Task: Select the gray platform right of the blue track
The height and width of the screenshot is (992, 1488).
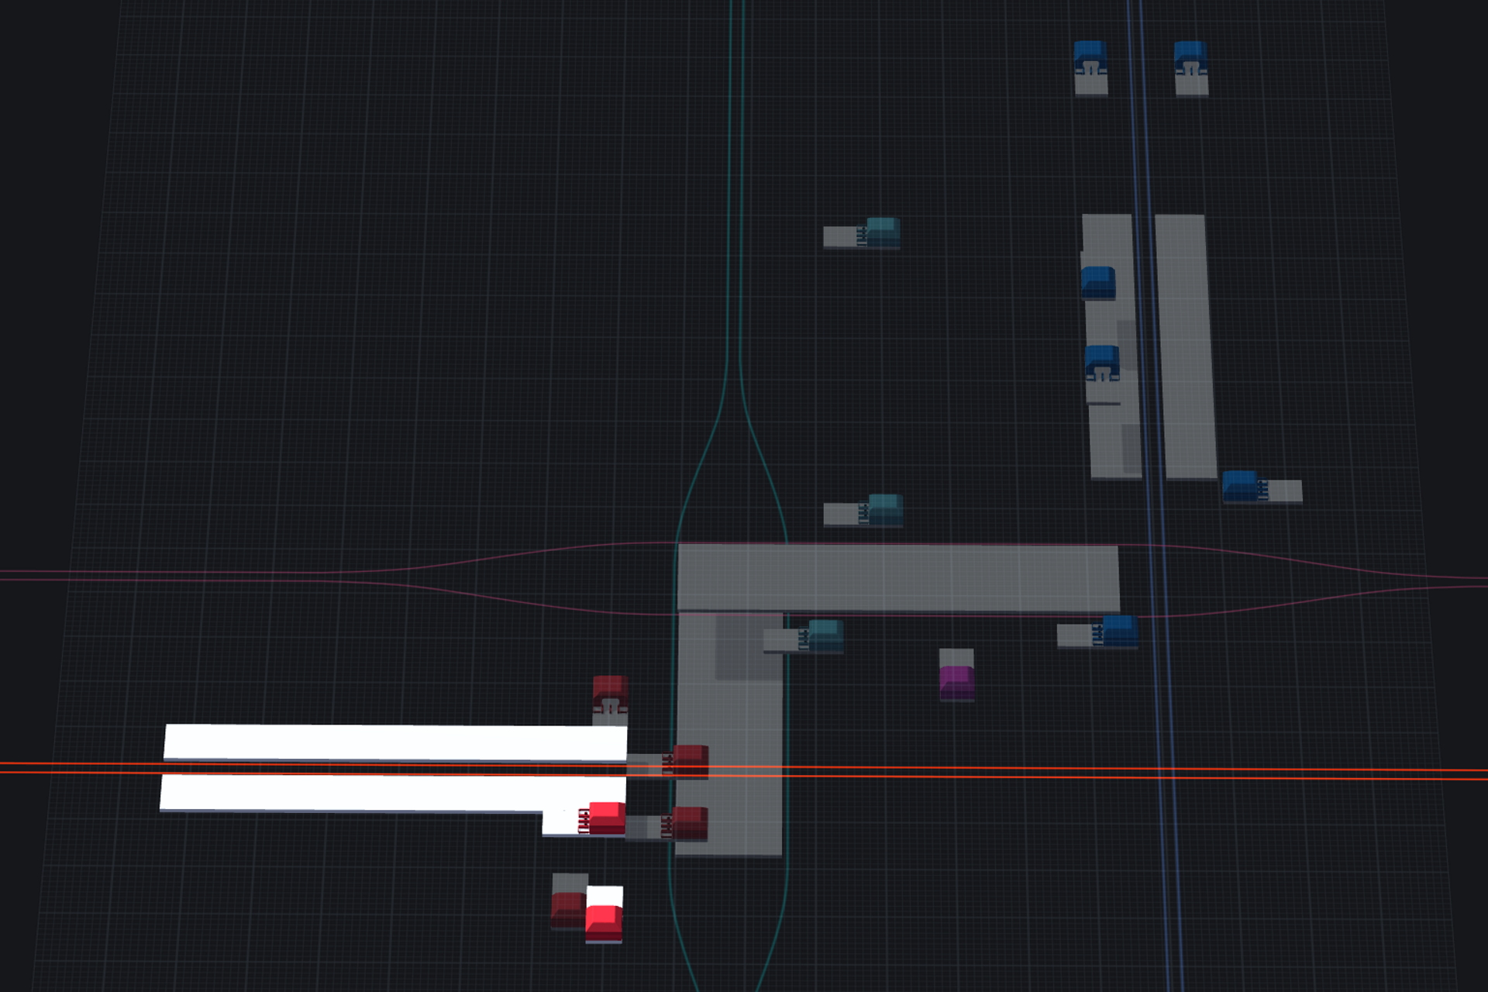Action: [x=1186, y=345]
